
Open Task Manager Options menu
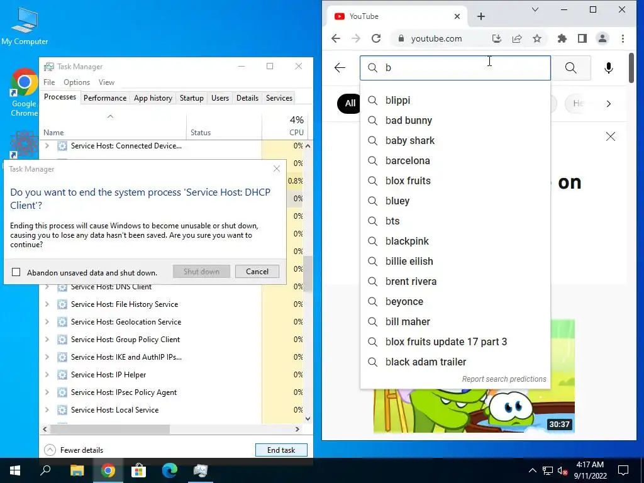(x=76, y=82)
